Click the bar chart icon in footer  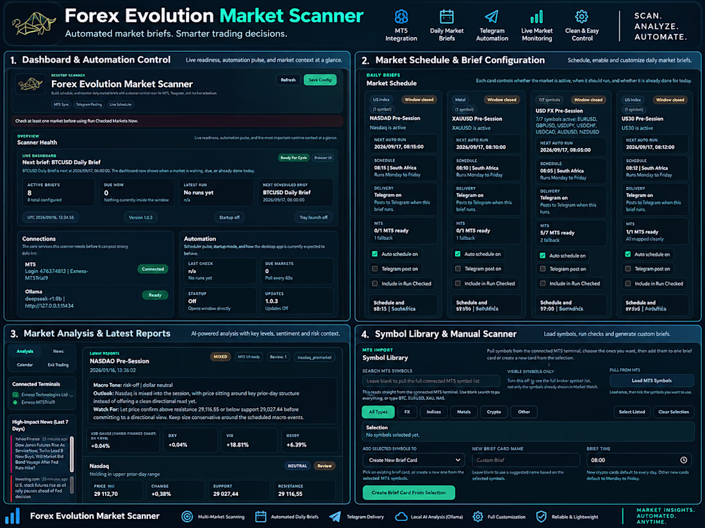(x=13, y=516)
